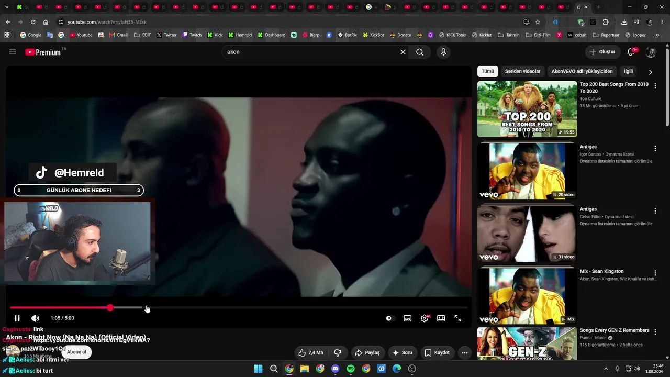Open options for Songs Every GEN Z Remembers

tap(655, 332)
